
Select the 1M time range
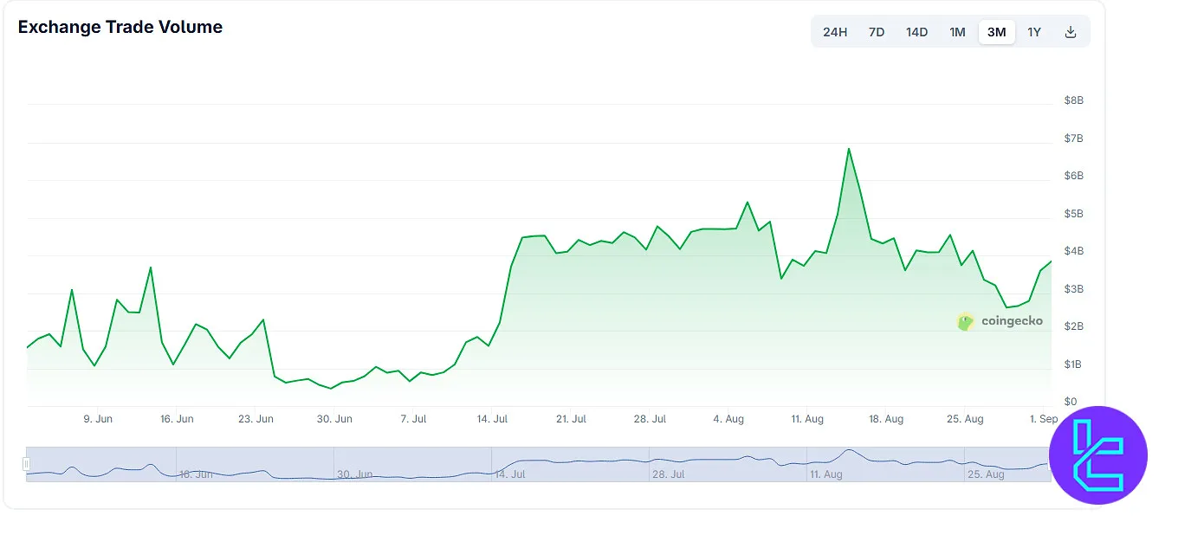(957, 32)
